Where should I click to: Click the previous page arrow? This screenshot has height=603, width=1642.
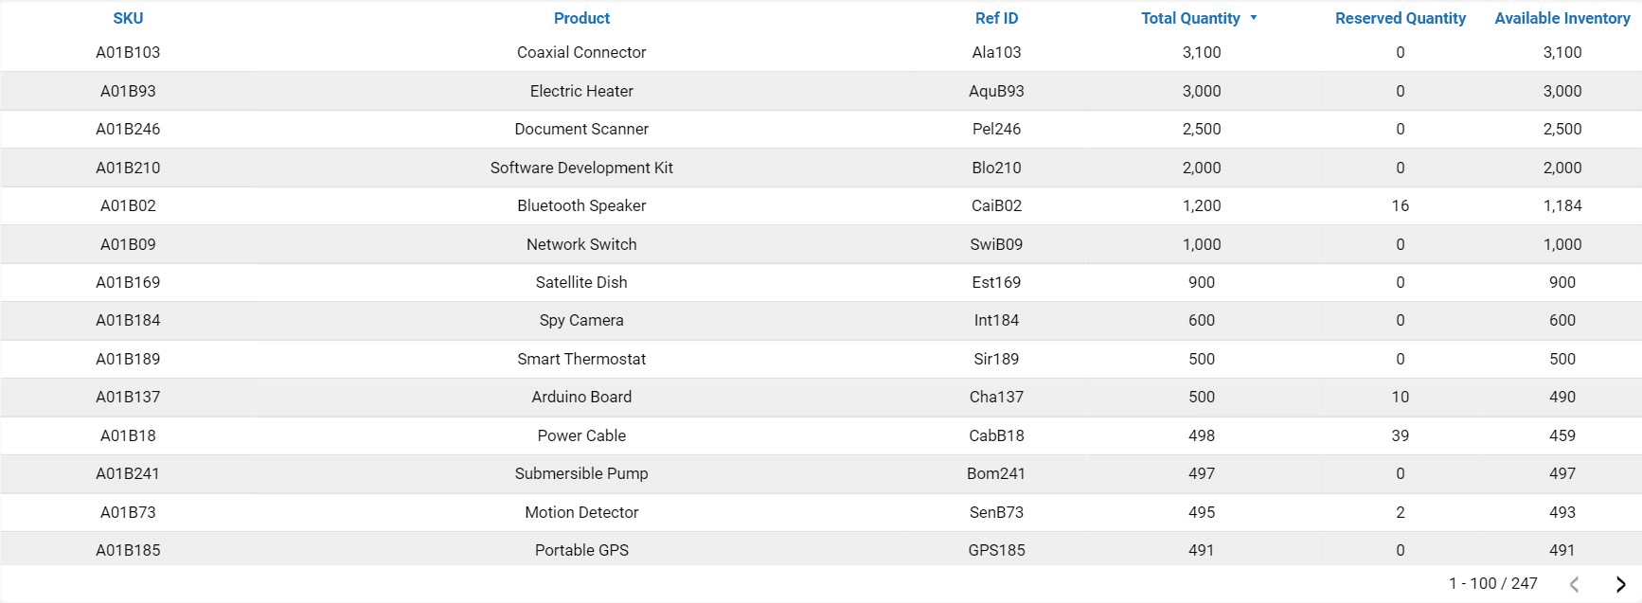coord(1574,584)
